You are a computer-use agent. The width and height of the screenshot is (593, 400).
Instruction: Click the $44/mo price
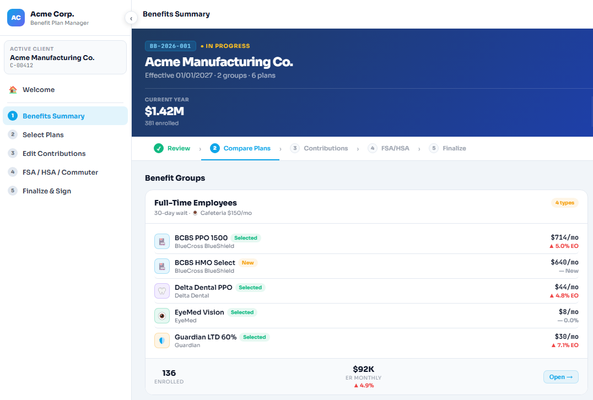click(x=567, y=287)
